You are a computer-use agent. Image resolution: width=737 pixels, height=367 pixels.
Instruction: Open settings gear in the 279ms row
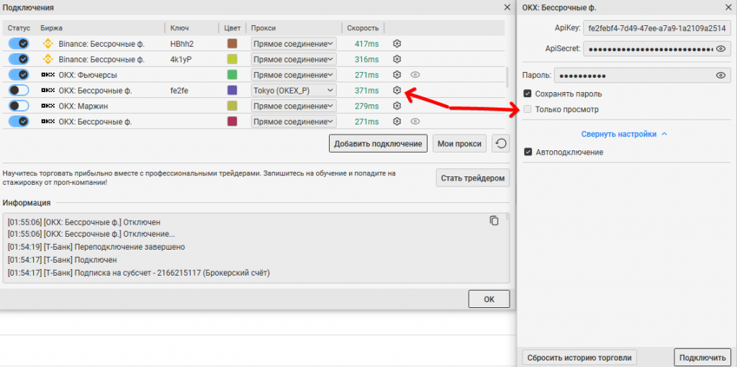coord(397,106)
